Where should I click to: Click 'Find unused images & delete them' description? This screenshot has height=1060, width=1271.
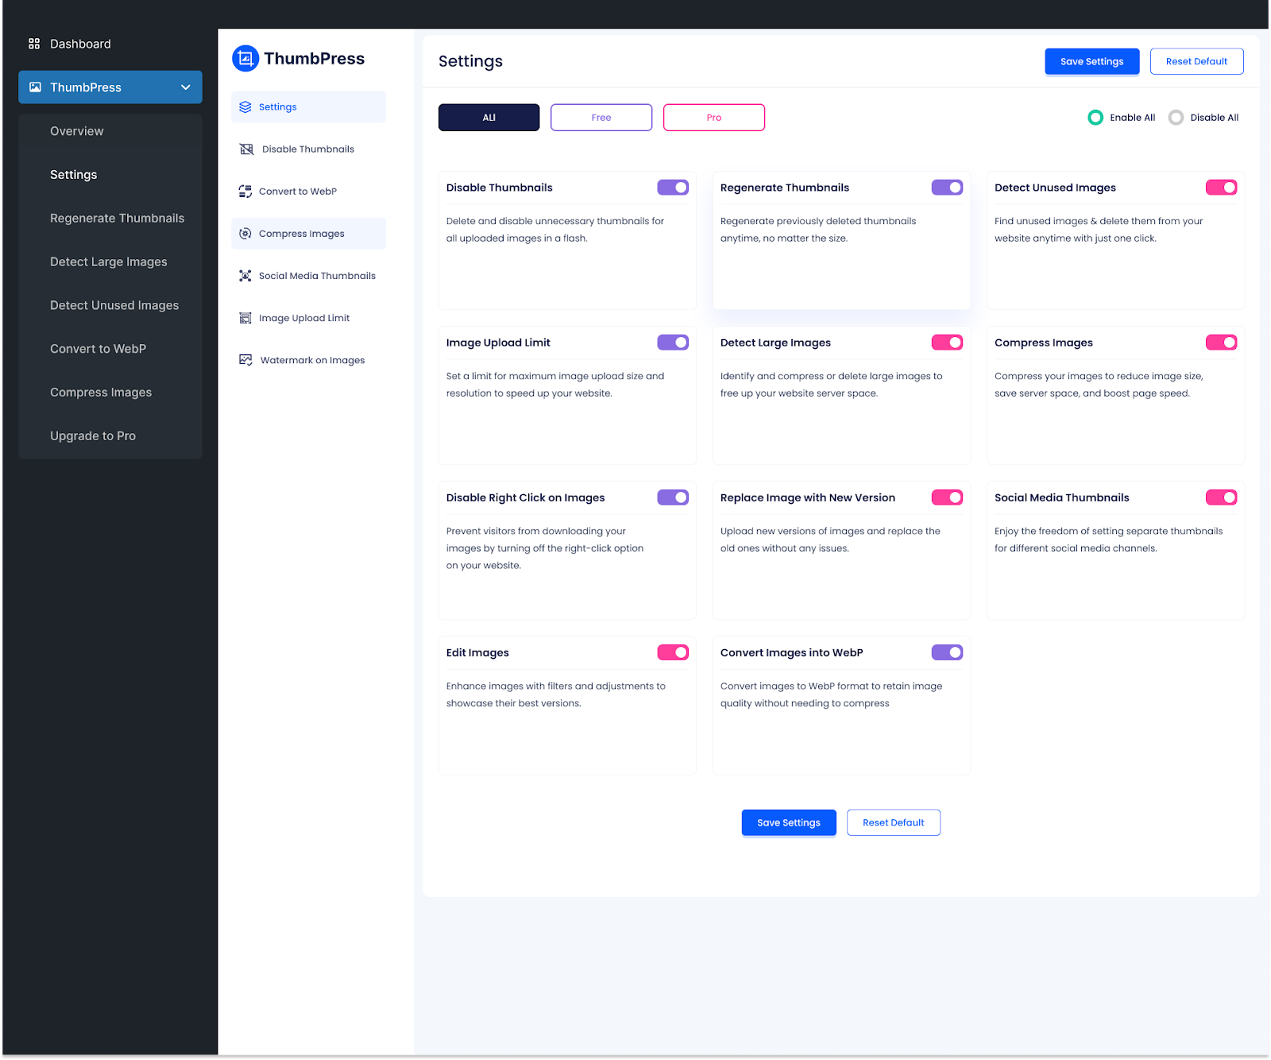(1099, 230)
